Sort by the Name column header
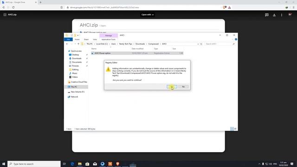Viewport: 297px width, 167px height. click(x=94, y=49)
